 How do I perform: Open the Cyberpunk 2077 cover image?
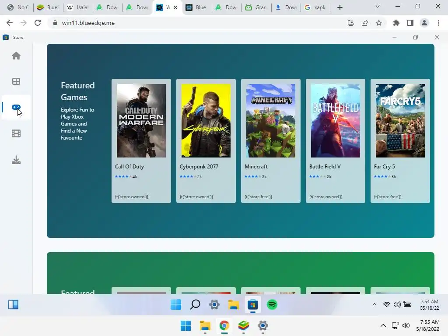[x=206, y=121]
